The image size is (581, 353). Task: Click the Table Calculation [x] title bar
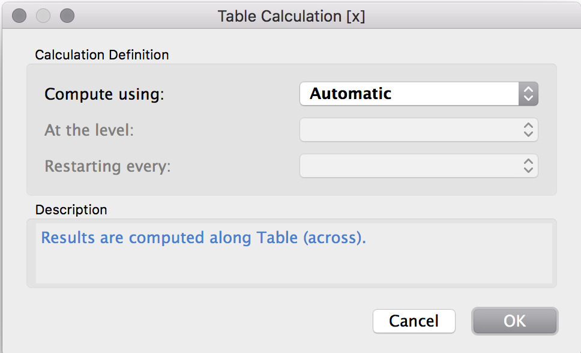[291, 16]
